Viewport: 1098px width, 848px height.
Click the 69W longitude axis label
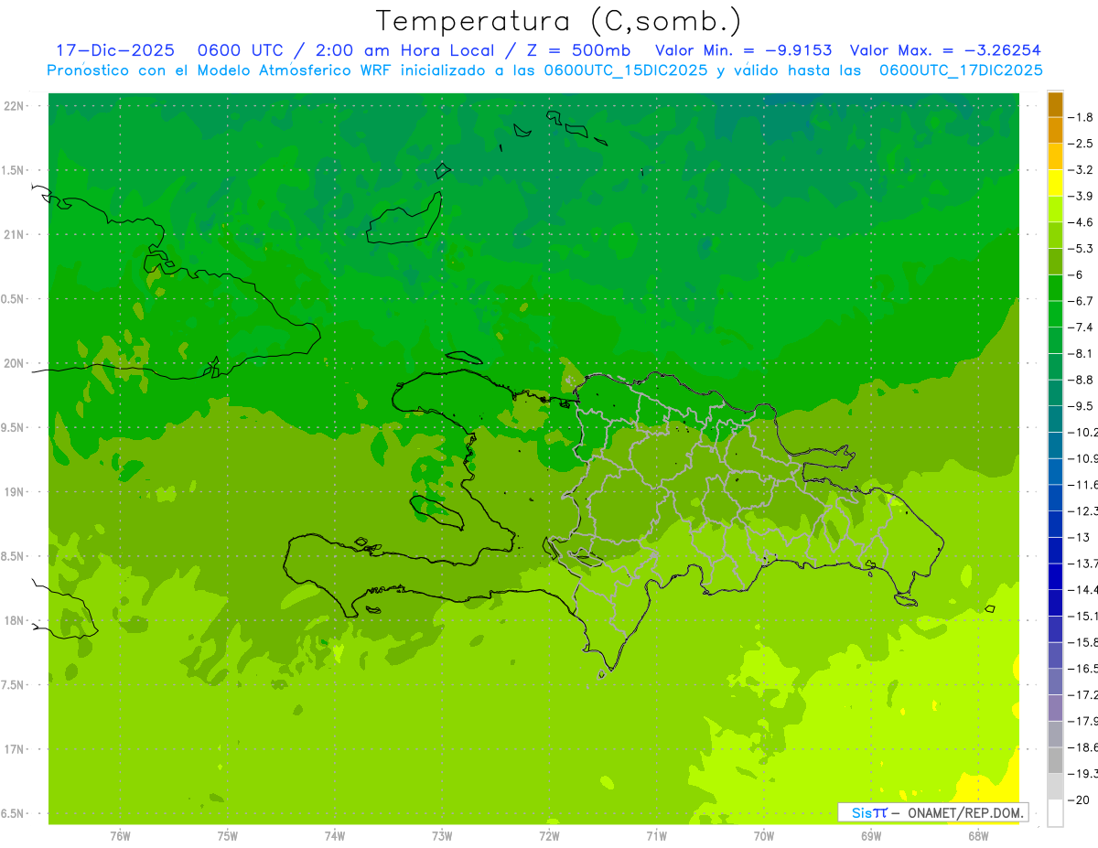(x=871, y=835)
